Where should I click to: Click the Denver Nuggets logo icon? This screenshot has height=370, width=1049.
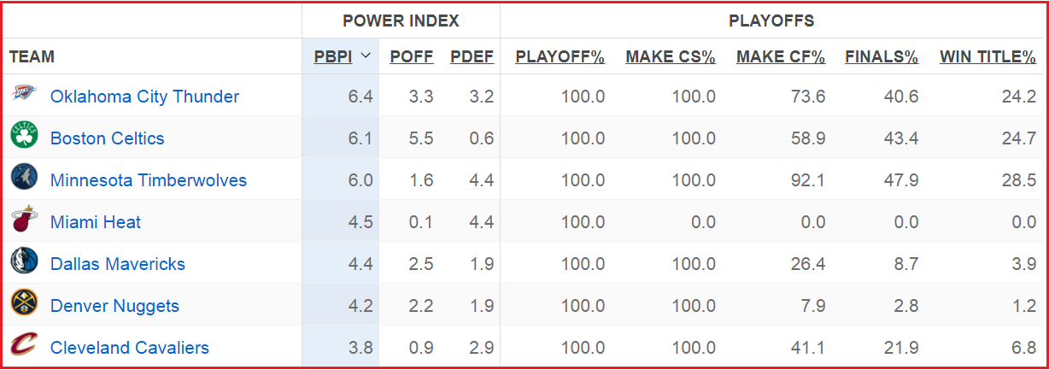24,304
